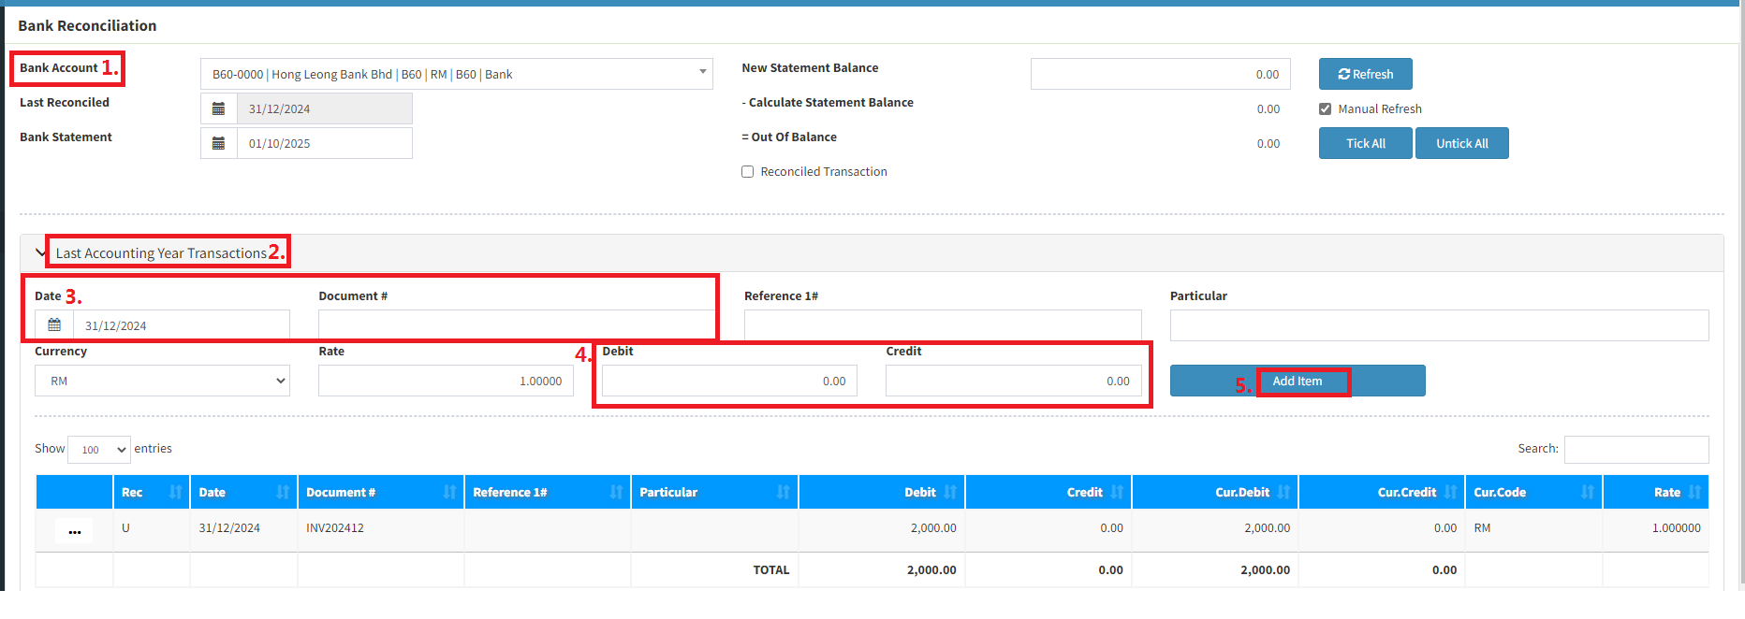Click the Search input field
Viewport: 1745px width, 619px height.
click(1635, 450)
